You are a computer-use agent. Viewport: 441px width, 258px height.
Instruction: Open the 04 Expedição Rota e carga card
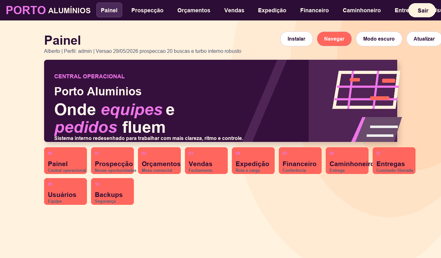click(253, 160)
